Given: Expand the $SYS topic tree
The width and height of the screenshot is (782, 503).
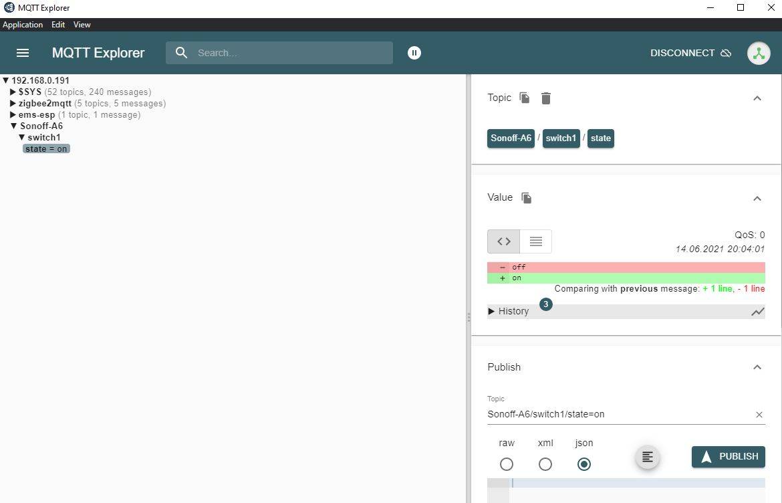Looking at the screenshot, I should [13, 92].
